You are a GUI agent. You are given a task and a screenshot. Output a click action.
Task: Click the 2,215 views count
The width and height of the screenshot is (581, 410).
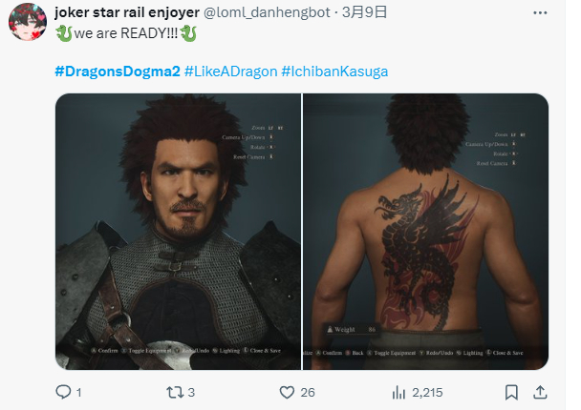point(428,392)
